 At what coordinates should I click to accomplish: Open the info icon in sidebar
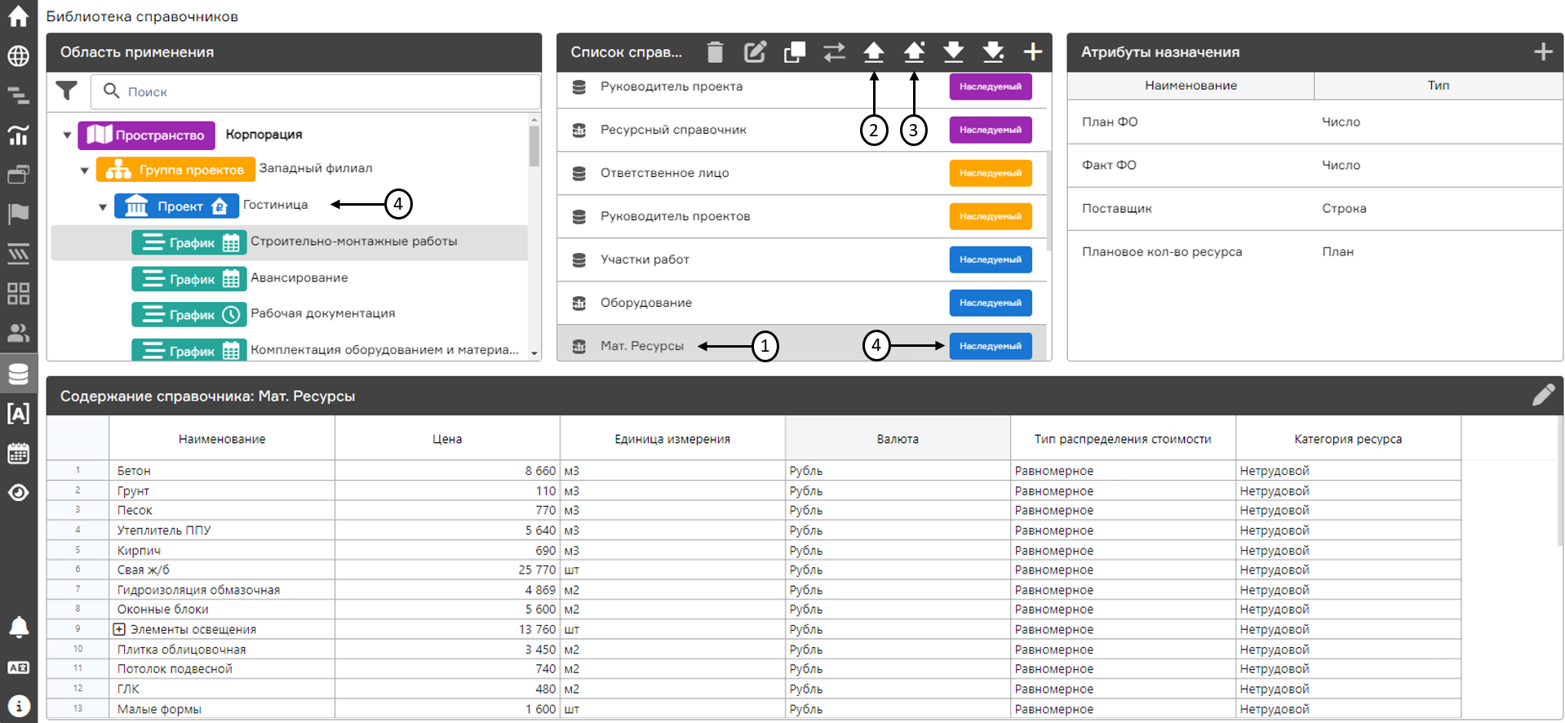tap(18, 706)
